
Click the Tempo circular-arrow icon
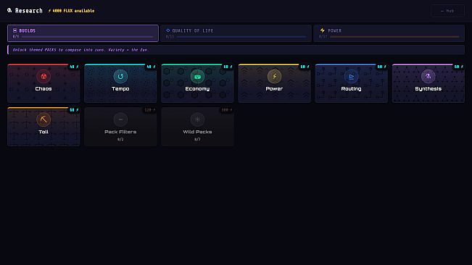coord(120,76)
